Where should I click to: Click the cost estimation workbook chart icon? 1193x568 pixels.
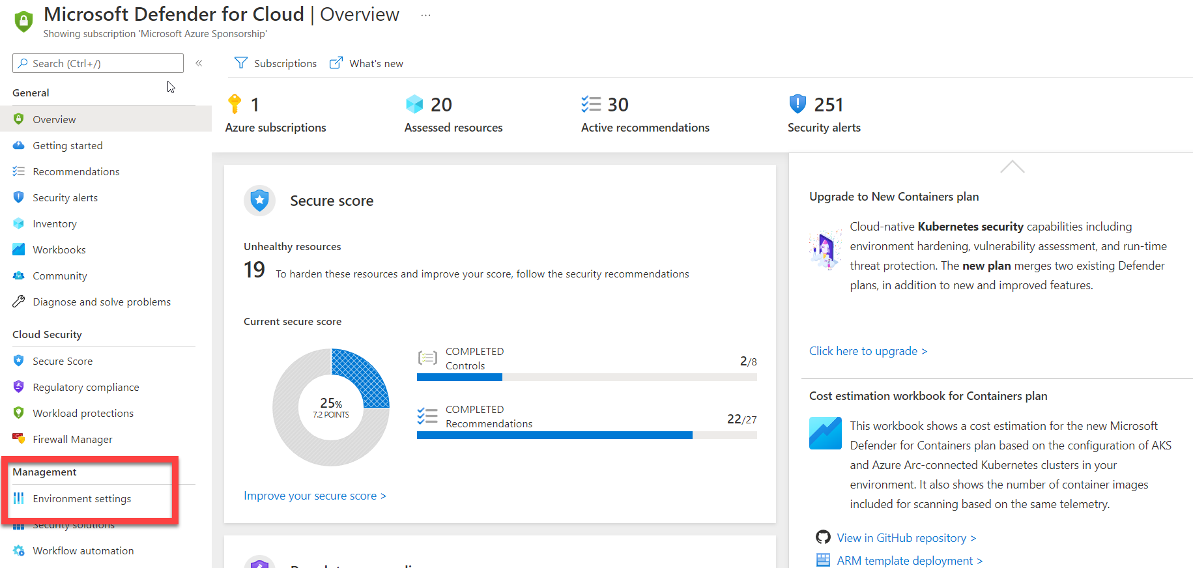click(x=826, y=433)
